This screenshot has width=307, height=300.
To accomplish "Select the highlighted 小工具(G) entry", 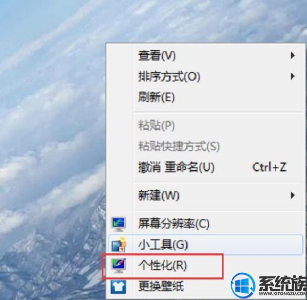I will [x=206, y=245].
